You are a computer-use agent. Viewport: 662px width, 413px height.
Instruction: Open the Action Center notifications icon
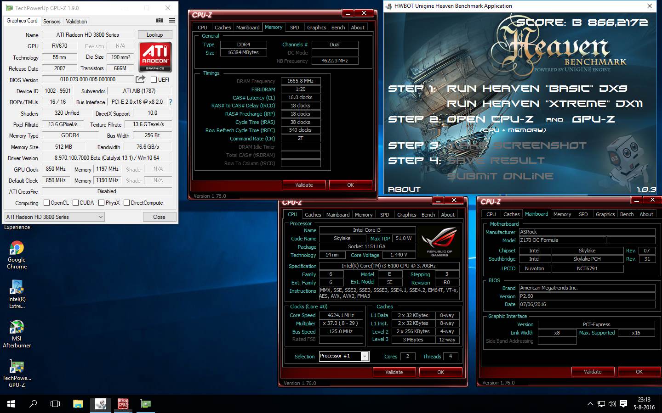point(623,404)
